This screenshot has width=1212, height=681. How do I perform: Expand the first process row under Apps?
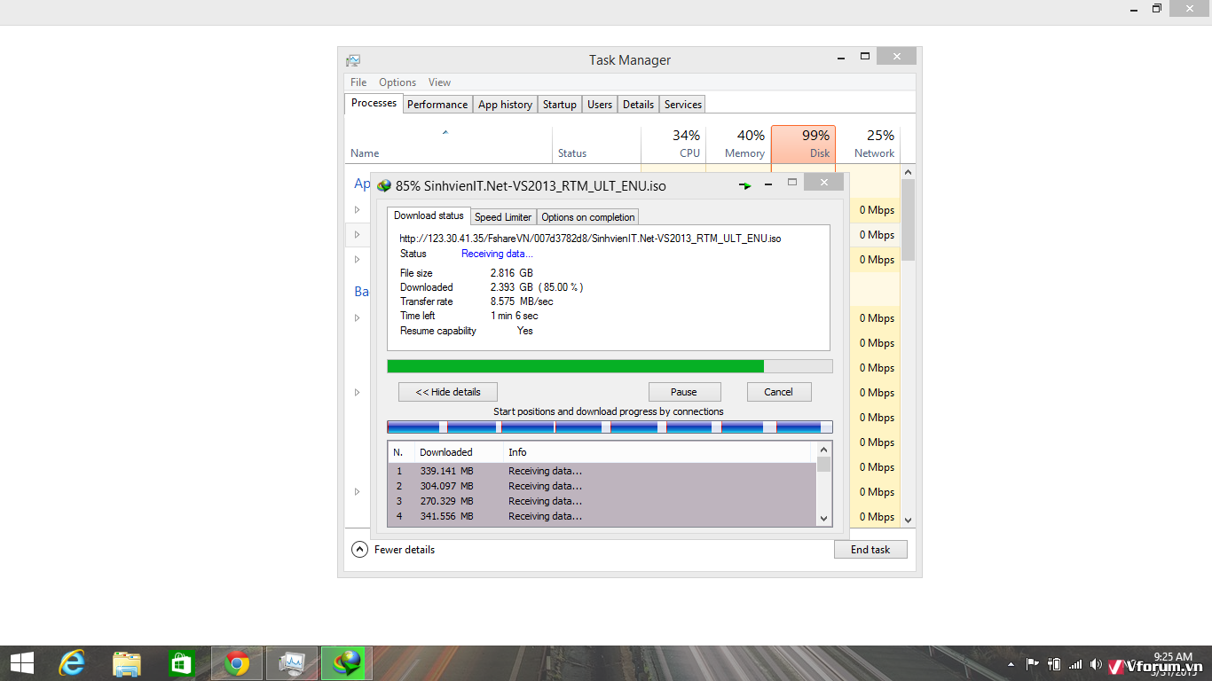pos(358,210)
